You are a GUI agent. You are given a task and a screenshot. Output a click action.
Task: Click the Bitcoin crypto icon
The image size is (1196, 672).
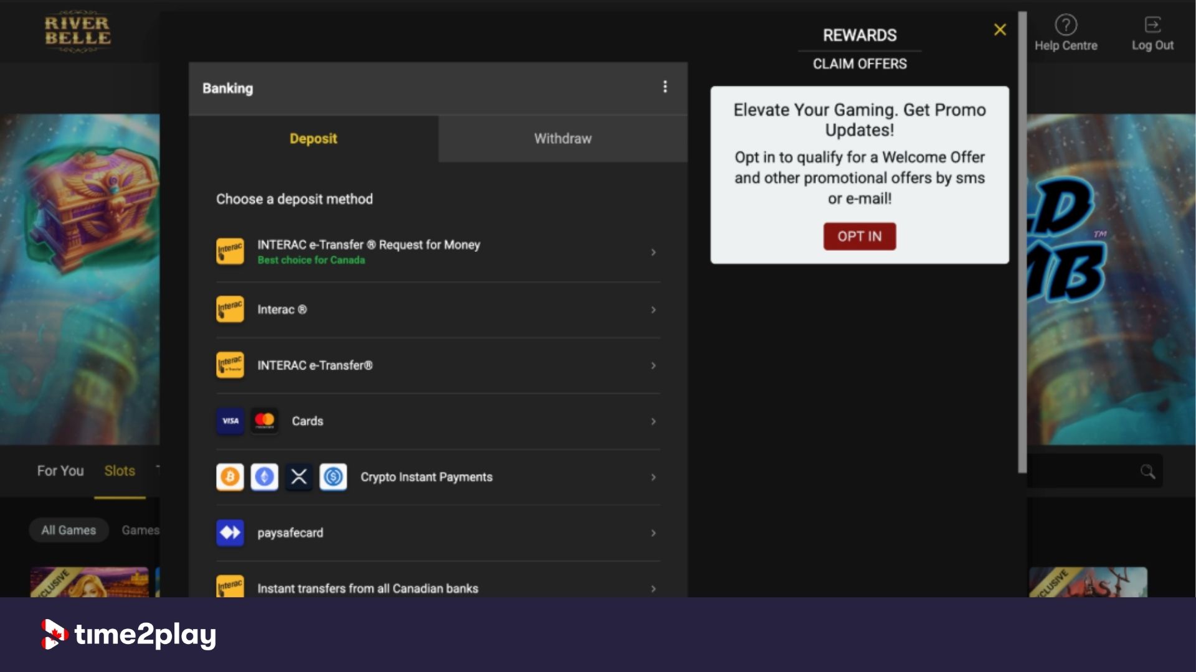[230, 477]
